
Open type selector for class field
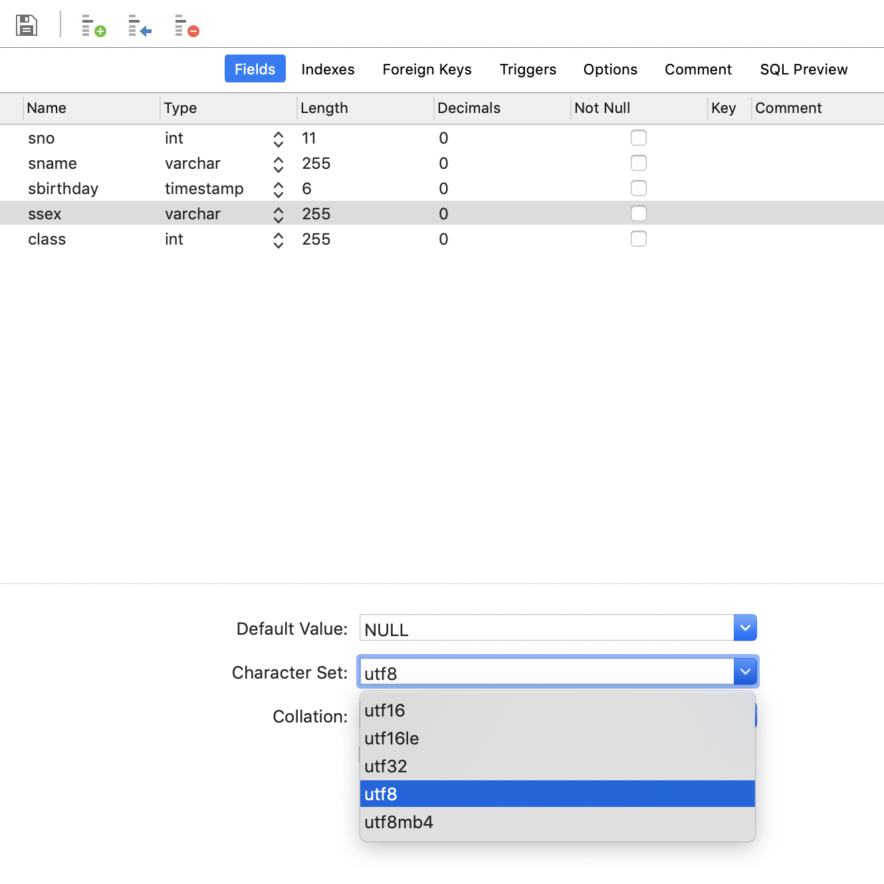click(278, 240)
